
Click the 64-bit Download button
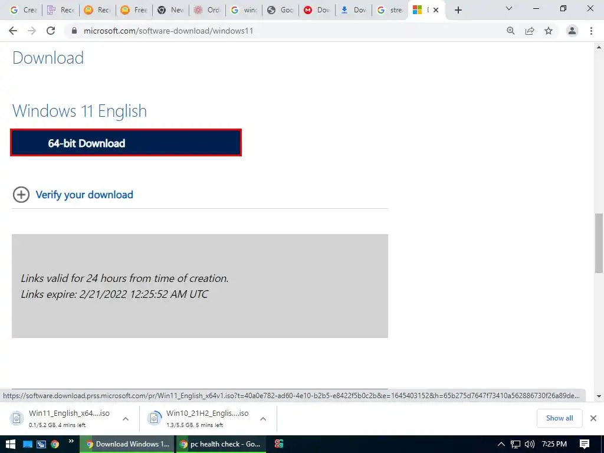point(126,143)
